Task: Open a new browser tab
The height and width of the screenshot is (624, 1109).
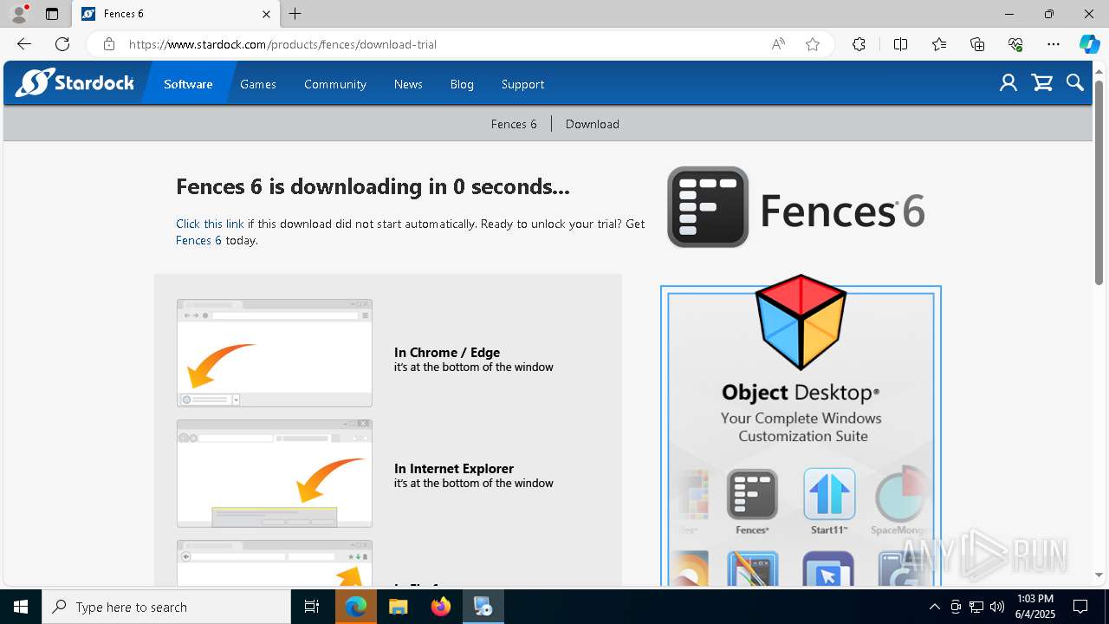Action: 295,14
